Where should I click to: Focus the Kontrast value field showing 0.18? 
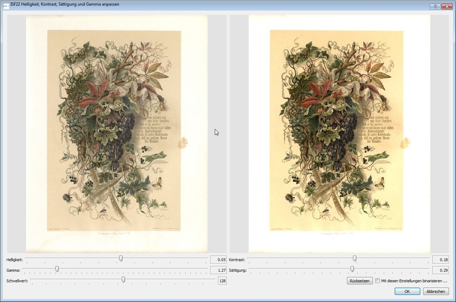pyautogui.click(x=441, y=260)
